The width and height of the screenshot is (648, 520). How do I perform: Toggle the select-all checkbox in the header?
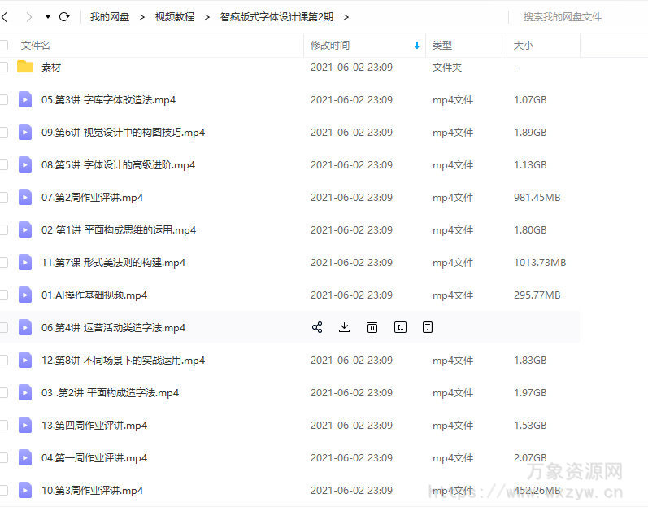click(4, 45)
